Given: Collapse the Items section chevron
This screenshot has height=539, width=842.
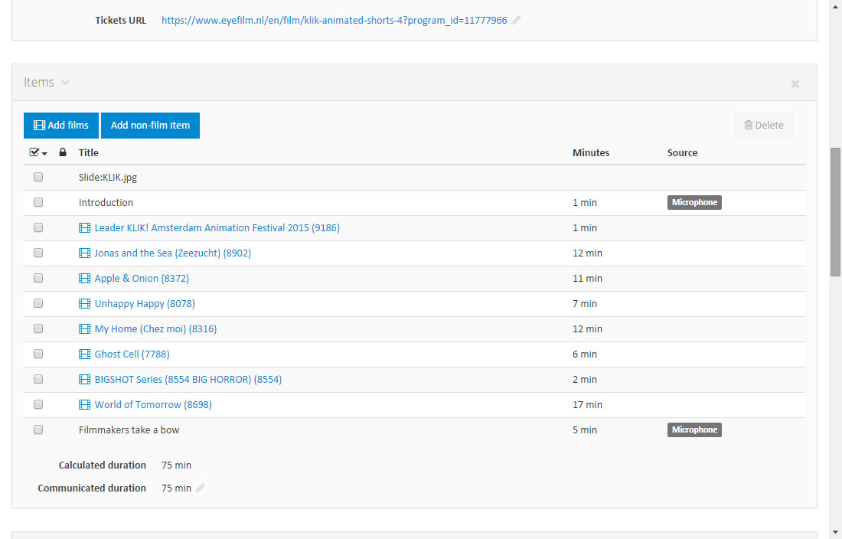Looking at the screenshot, I should click(x=65, y=83).
